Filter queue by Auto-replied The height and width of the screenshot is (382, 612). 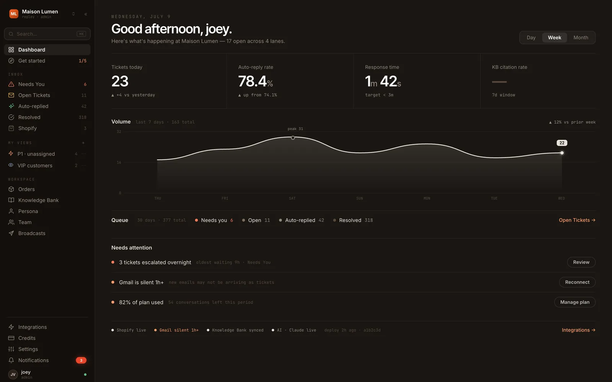tap(301, 220)
